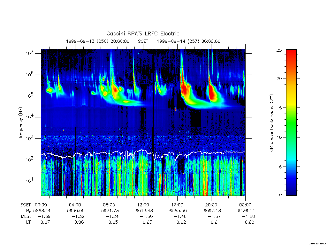327x245 pixels.
Task: Click the MLat value '-1.60'
Action: 248,217
